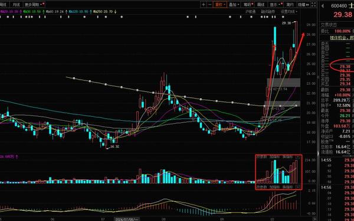The width and height of the screenshot is (354, 221).
Task: Open the 复权 dropdown in the toolbar
Action: coord(219,4)
